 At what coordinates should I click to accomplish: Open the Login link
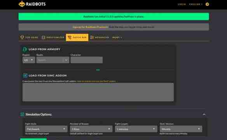(182, 4)
